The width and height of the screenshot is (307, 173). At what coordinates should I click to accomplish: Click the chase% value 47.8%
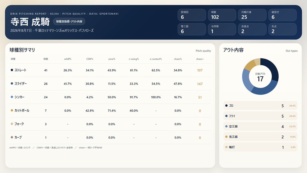tap(178, 84)
